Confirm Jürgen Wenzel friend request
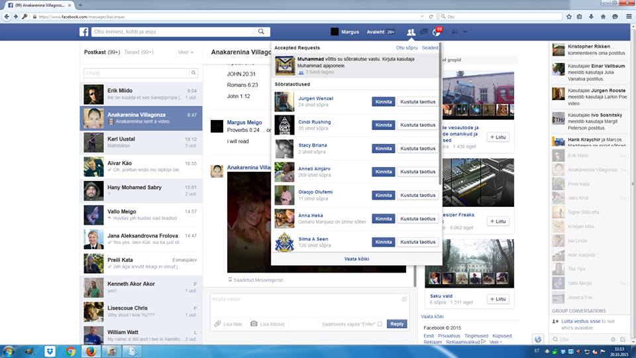 coord(384,101)
